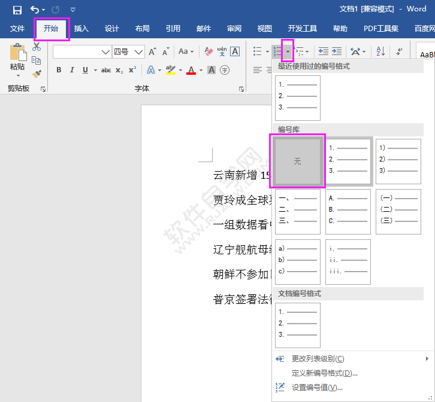Click the Decrease Indent icon

point(324,52)
